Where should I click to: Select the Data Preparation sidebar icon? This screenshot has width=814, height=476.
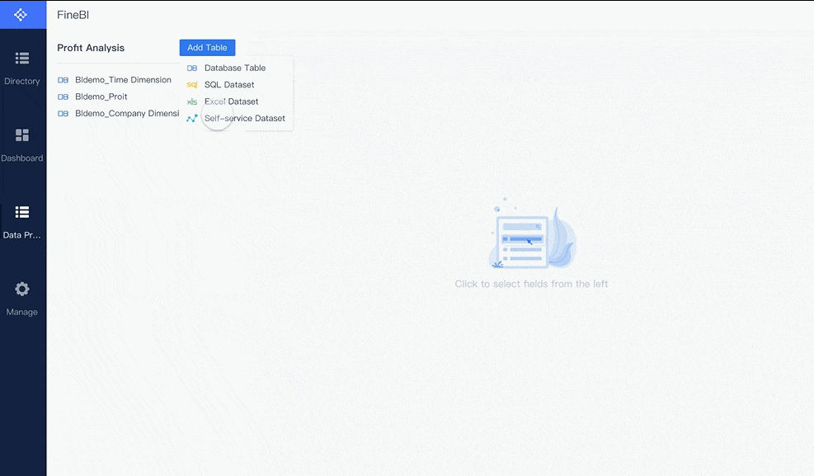[22, 219]
